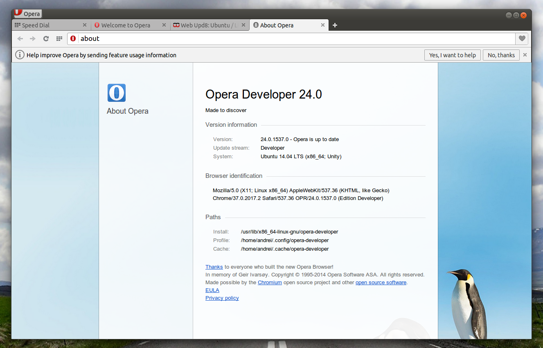Click the blue Opera logo above About Opera

point(117,93)
